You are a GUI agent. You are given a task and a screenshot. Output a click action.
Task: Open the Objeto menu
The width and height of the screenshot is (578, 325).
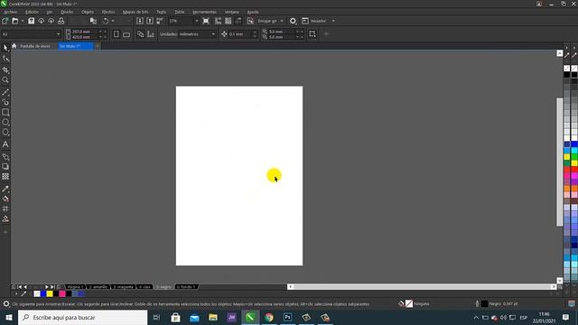88,12
